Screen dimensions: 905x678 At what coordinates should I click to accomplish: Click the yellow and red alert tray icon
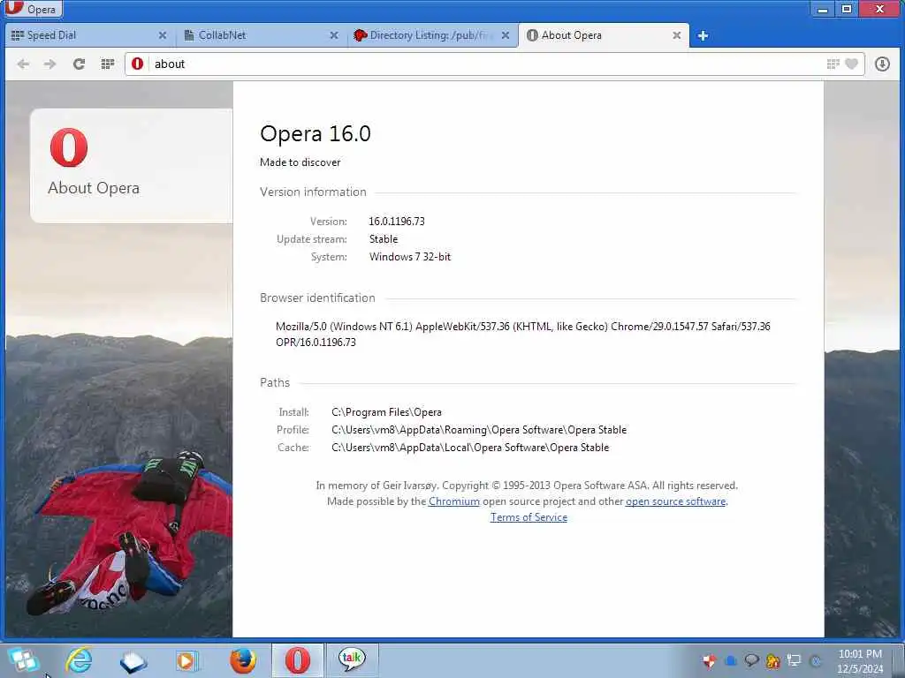[772, 661]
